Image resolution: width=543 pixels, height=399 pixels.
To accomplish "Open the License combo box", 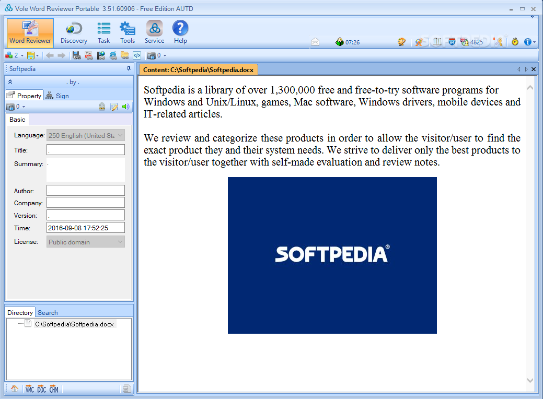I will tap(86, 242).
